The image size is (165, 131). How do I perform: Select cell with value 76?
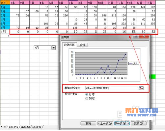click(x=15, y=15)
